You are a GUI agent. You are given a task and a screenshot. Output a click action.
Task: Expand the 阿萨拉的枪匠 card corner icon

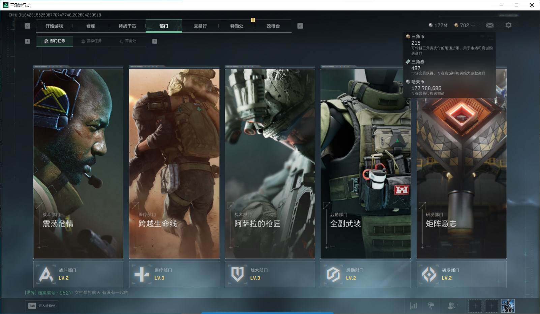(x=231, y=206)
